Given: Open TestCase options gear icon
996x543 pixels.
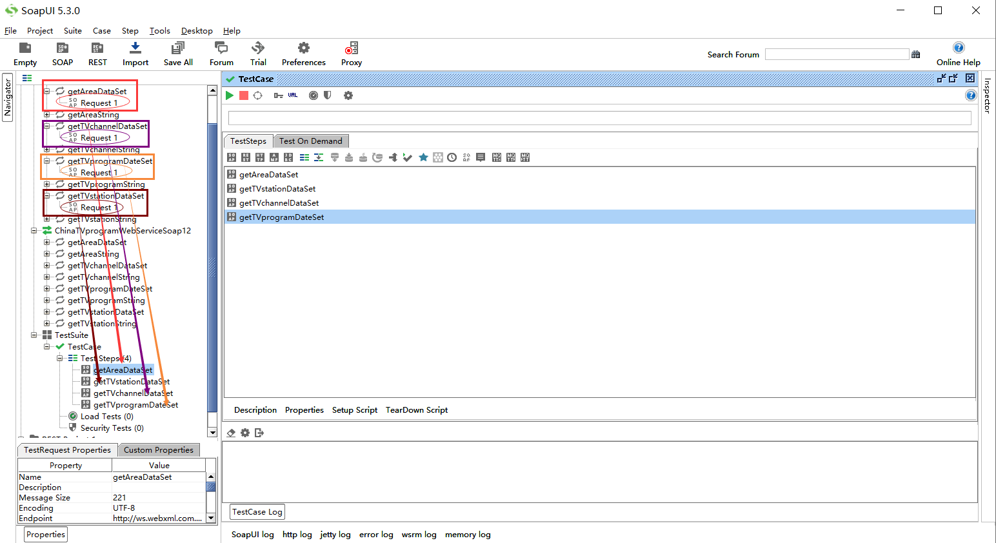Looking at the screenshot, I should [348, 95].
